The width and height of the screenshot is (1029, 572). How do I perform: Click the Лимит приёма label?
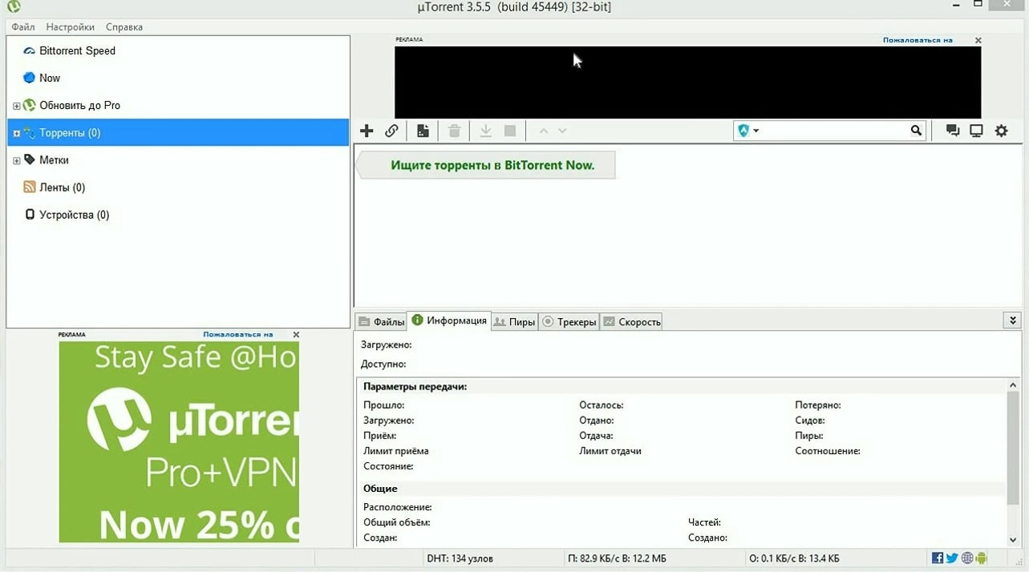[396, 451]
